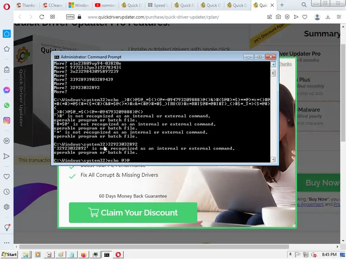Click the page horizontal scrollbar

point(154,247)
